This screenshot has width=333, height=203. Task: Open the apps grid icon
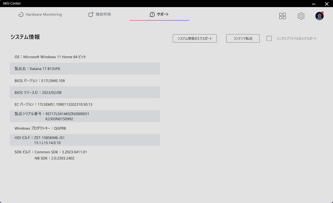(x=283, y=16)
